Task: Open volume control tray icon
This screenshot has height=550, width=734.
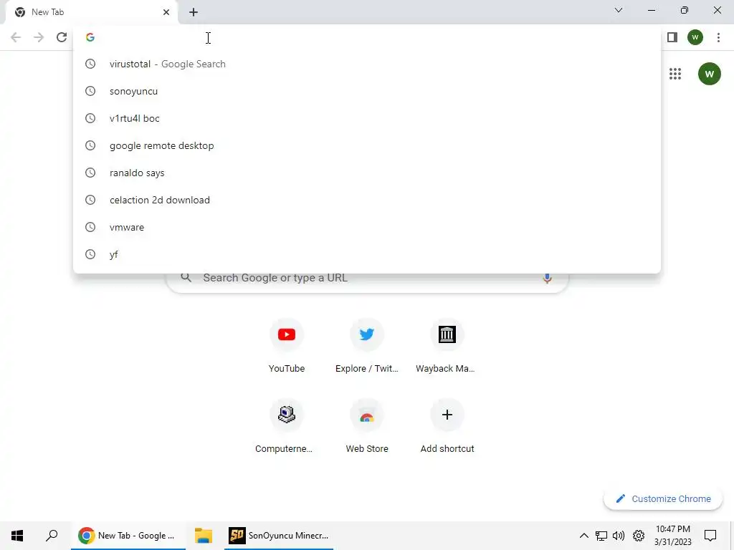Action: 619,536
